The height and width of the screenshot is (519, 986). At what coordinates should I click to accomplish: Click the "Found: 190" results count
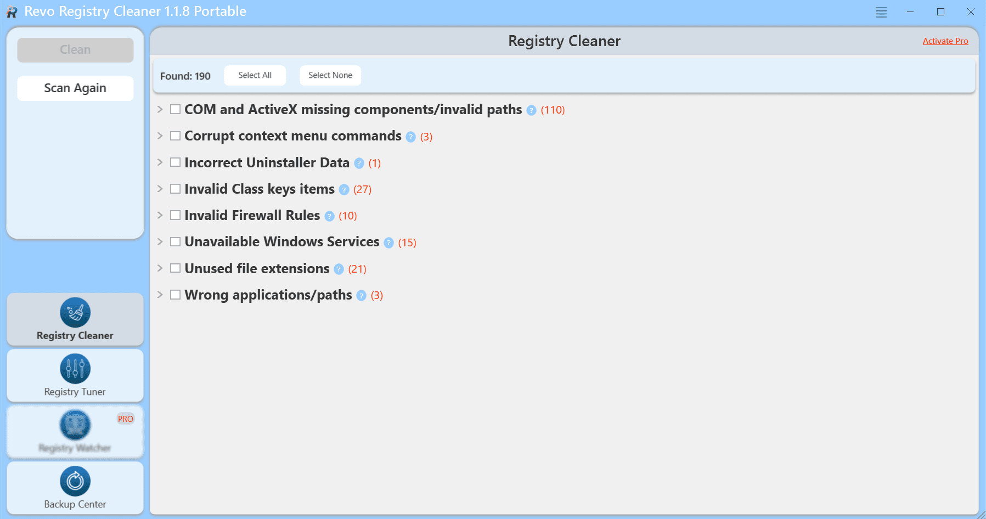coord(185,76)
